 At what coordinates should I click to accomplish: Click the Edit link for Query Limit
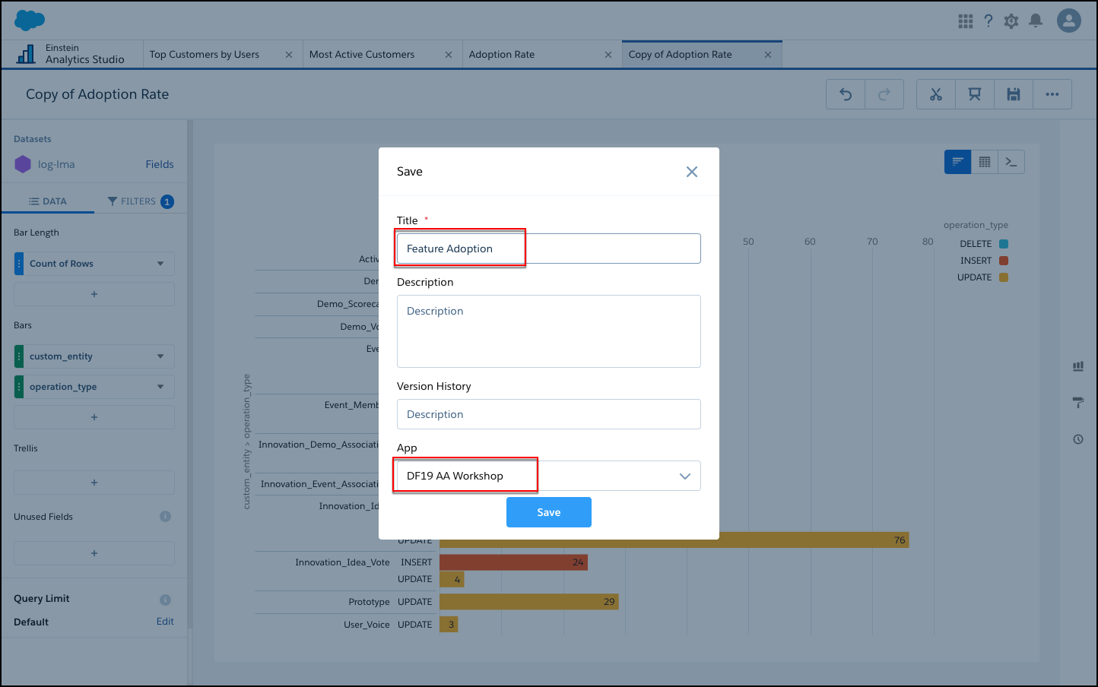[165, 622]
